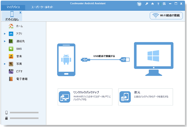Viewport: 187px width, 127px height.
Task: Select the デバイスなし phone icon
Action: click(12, 14)
